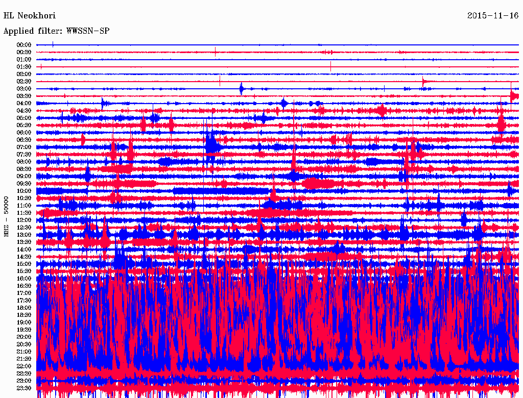523x398 pixels.
Task: Select the 20:00 time label
Action: click(24, 337)
